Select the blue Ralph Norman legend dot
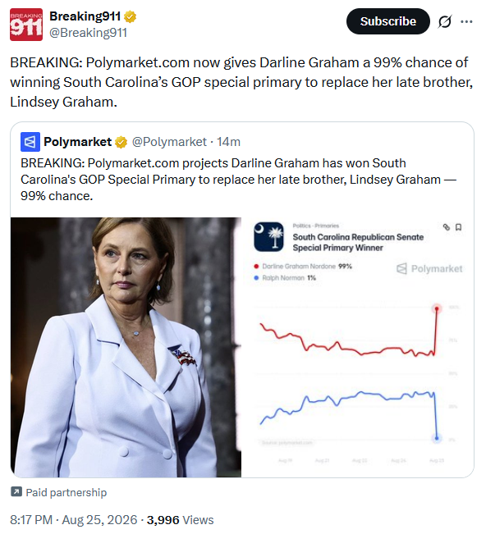 click(256, 278)
